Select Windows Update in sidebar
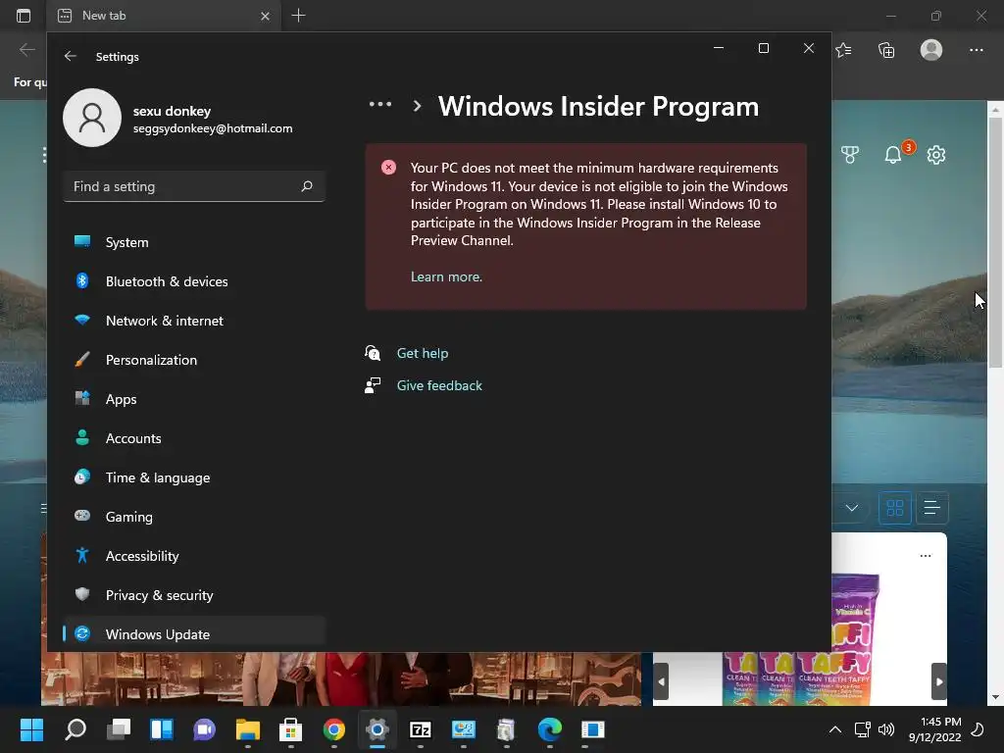Viewport: 1004px width, 753px height. (x=194, y=634)
